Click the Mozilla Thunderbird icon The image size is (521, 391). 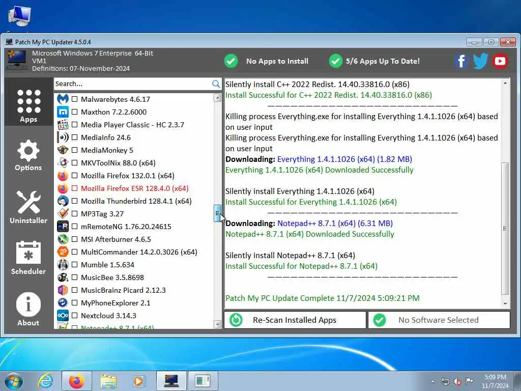(63, 201)
